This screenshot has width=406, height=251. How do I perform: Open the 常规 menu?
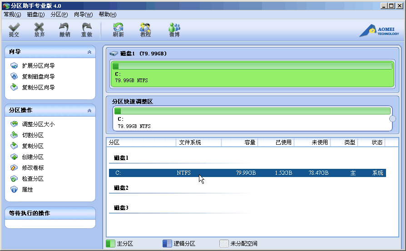[12, 15]
